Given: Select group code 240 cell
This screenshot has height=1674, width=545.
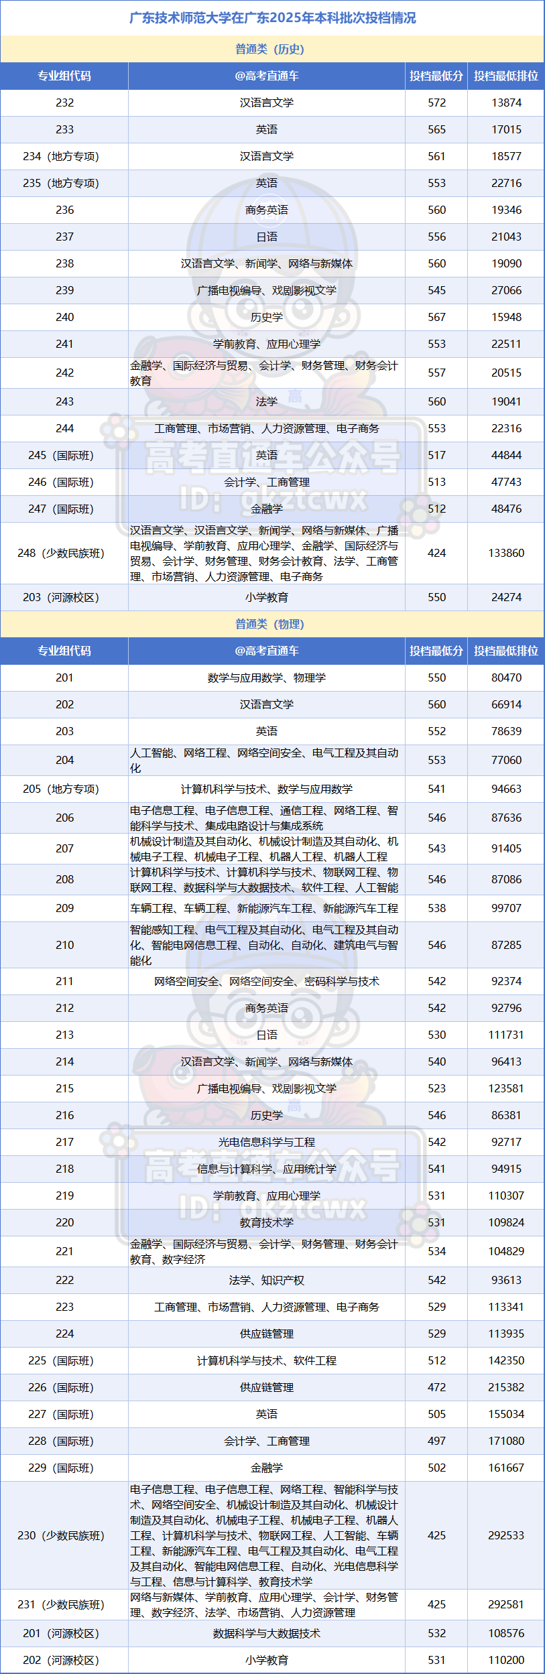Looking at the screenshot, I should point(64,317).
